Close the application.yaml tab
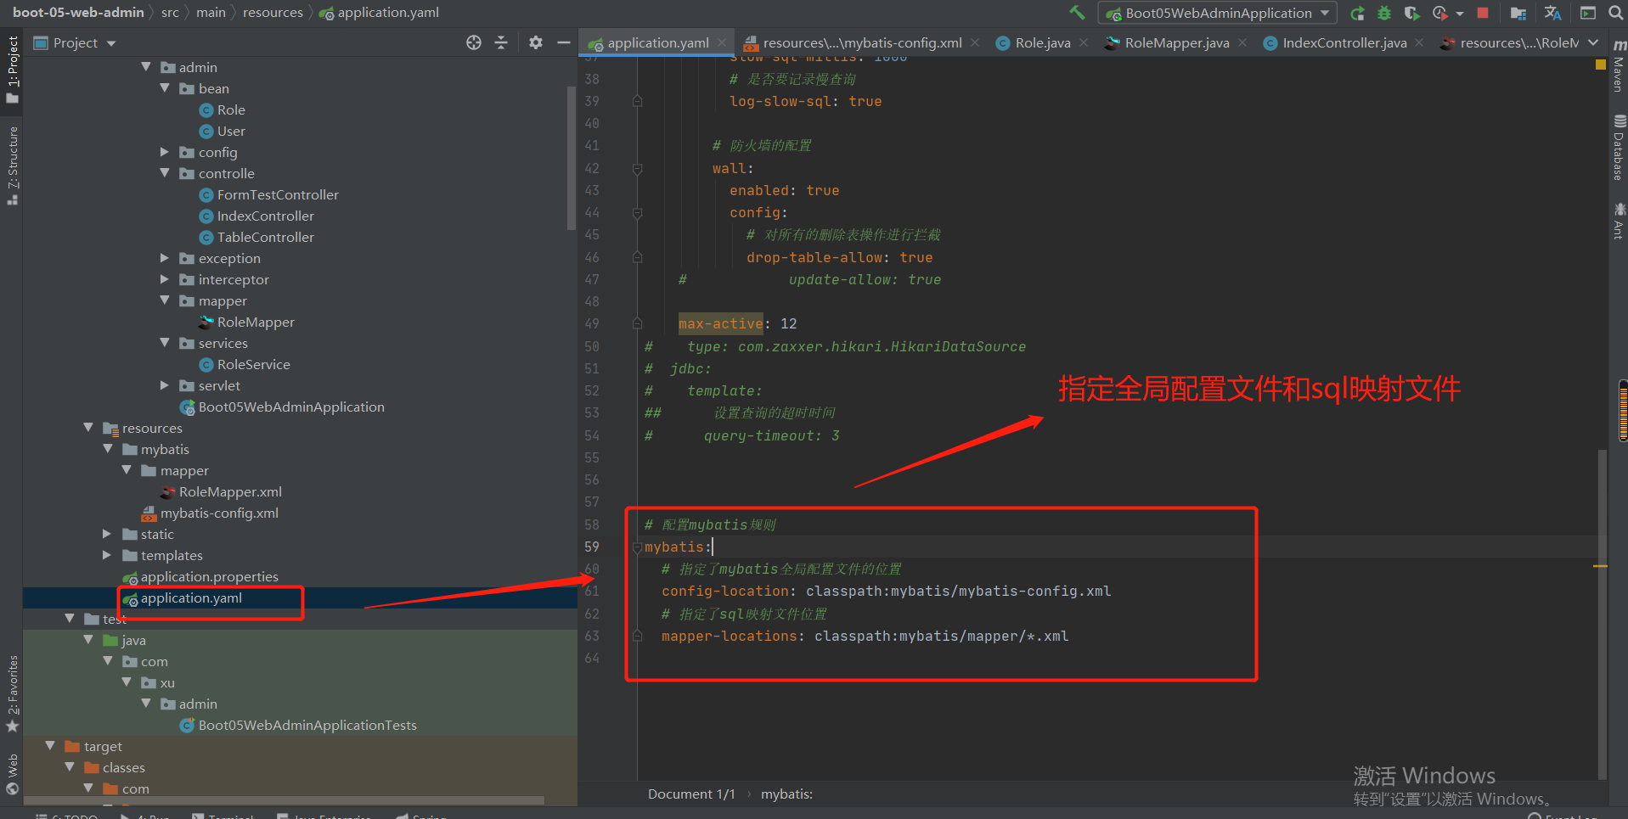1628x819 pixels. point(722,42)
